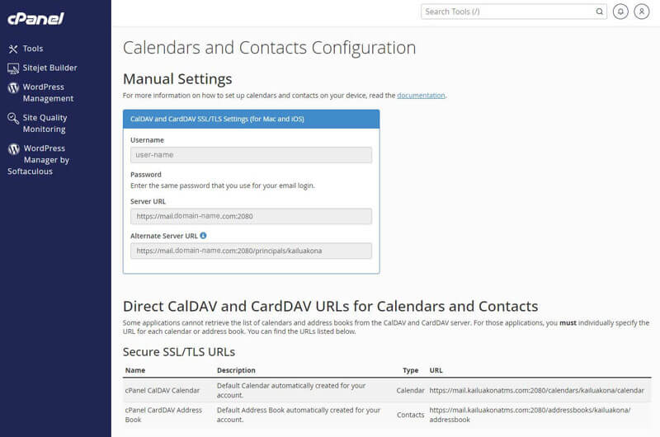This screenshot has width=660, height=437.
Task: Click the Description column header
Action: pyautogui.click(x=236, y=370)
